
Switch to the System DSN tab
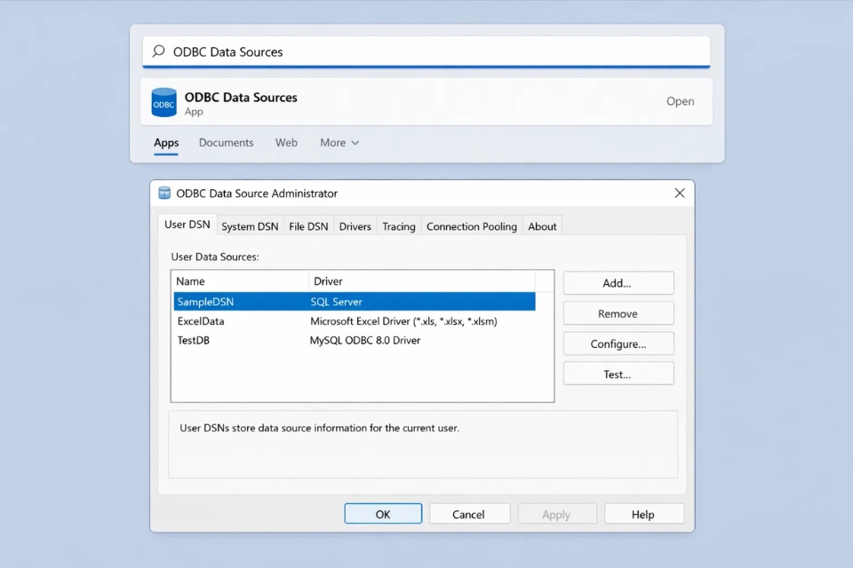[249, 226]
